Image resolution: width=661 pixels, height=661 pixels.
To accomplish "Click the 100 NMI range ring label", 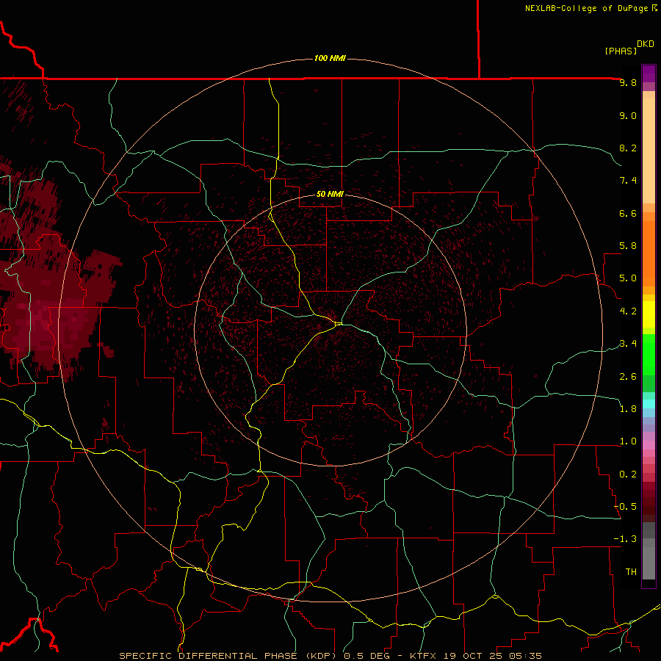I will [330, 58].
